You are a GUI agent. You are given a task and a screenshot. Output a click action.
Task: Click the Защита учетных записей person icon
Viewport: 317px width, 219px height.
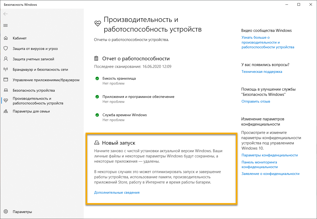(x=6, y=59)
